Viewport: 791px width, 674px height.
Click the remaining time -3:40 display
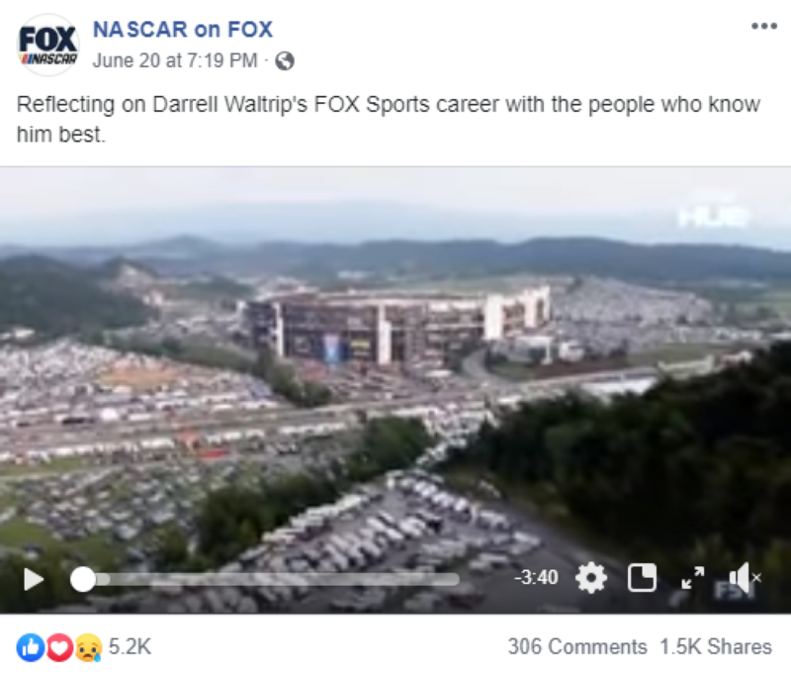pos(536,577)
